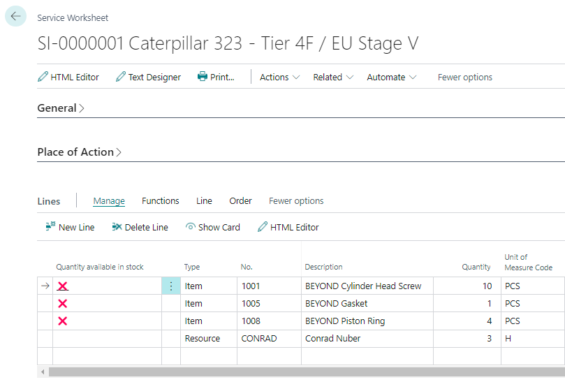This screenshot has width=565, height=389.
Task: Open HTML Editor in lines toolbar
Action: point(288,227)
